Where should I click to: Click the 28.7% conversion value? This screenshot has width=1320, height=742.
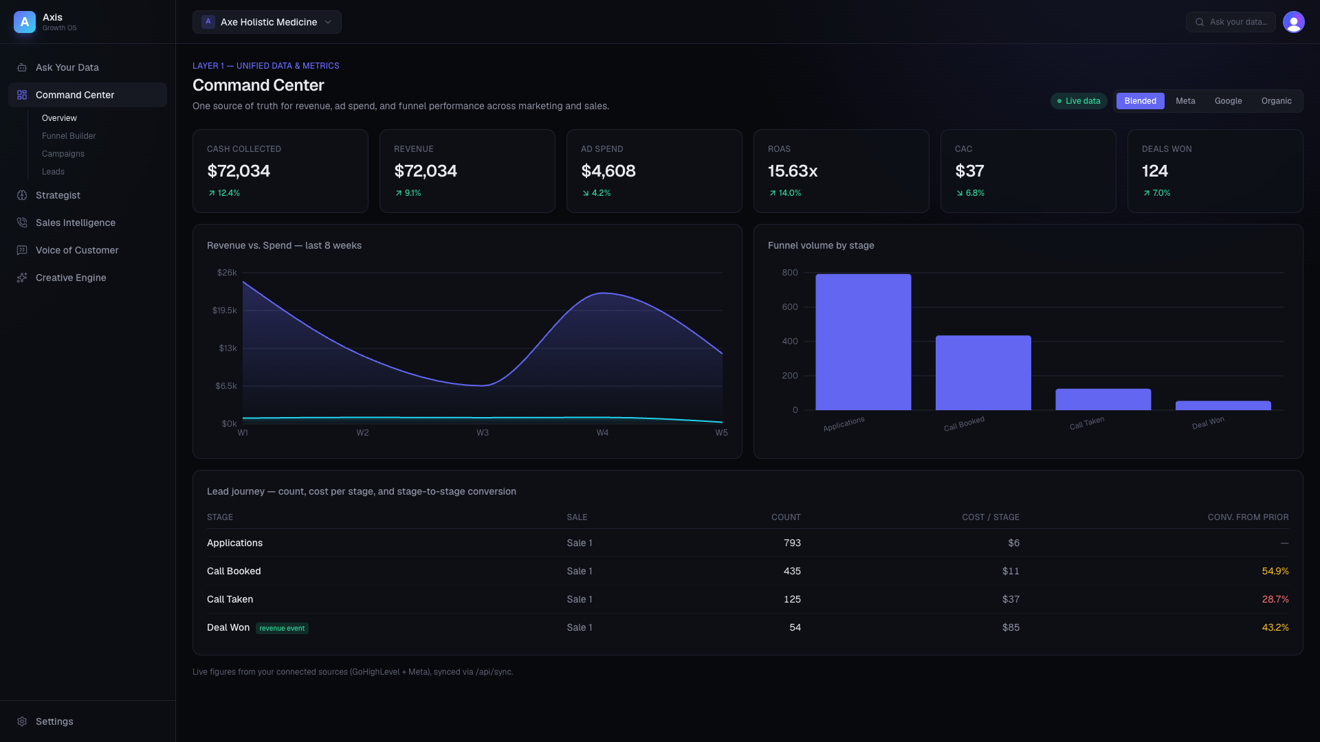pyautogui.click(x=1275, y=599)
